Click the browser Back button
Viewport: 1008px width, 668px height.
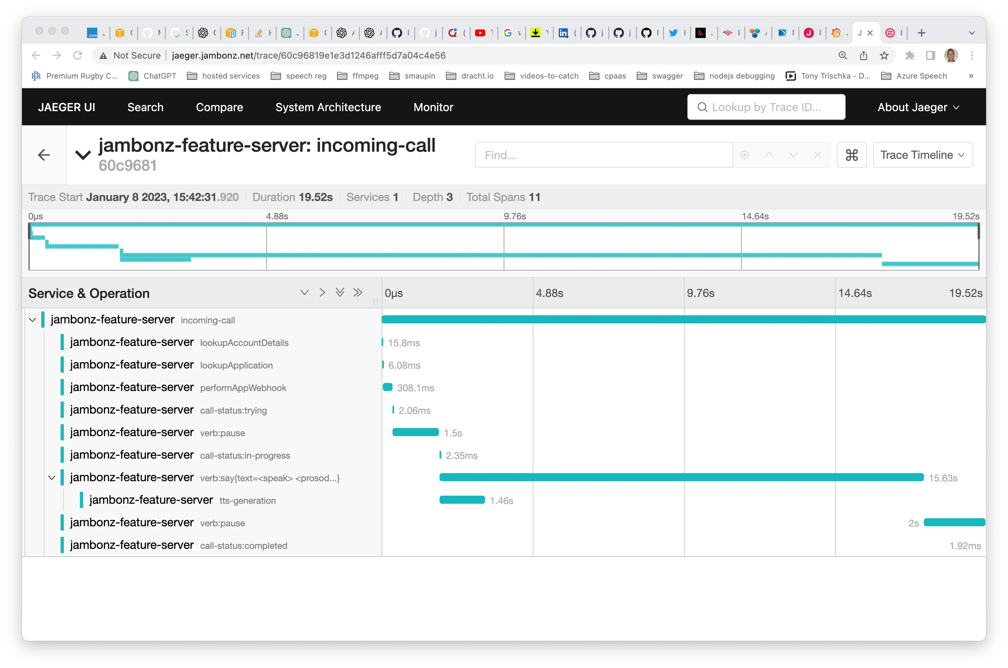point(36,55)
